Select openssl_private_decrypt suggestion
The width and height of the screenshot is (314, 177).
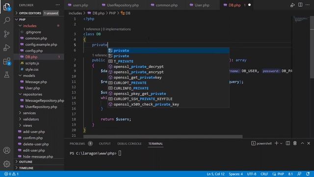click(168, 66)
